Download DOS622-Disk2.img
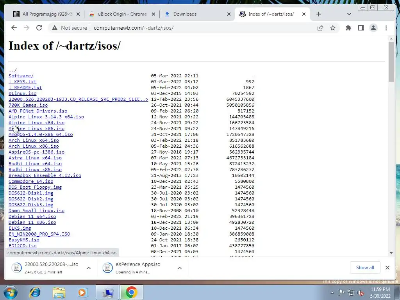The width and height of the screenshot is (400, 300). point(31,199)
